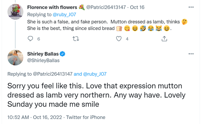Click 'and @ruby_J07' in Shirley's reply line
202x124 pixels.
90,74
